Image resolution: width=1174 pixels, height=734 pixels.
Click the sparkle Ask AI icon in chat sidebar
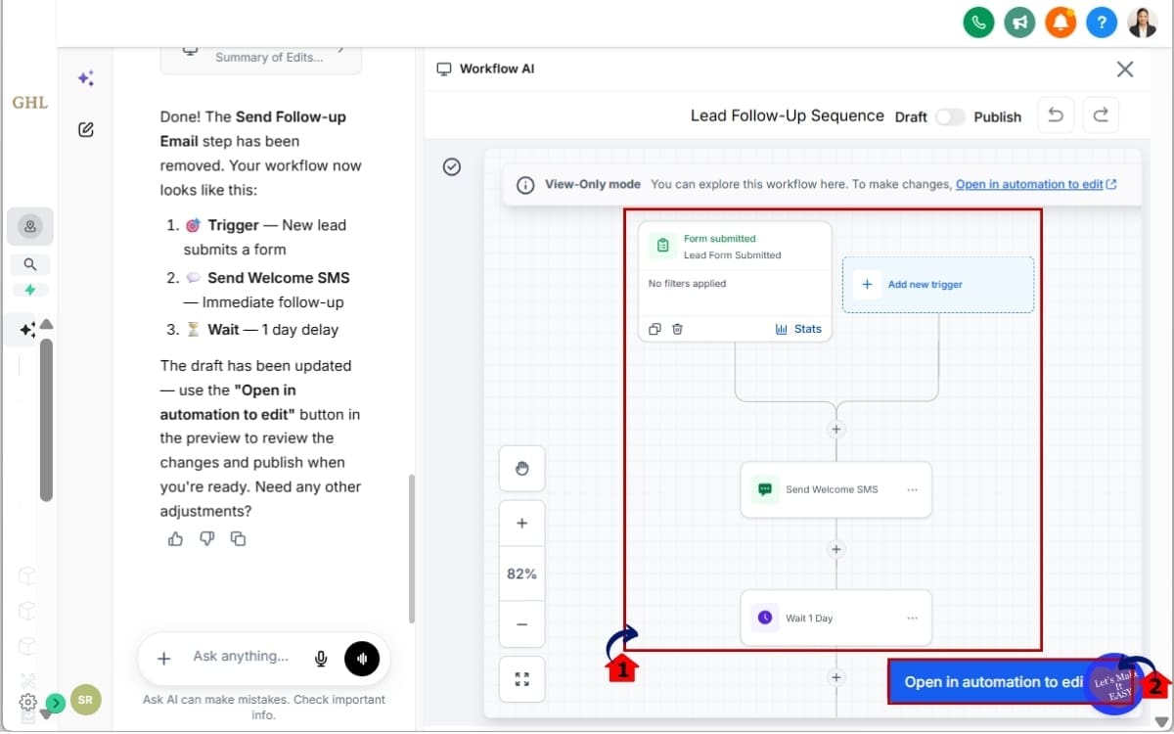click(86, 78)
